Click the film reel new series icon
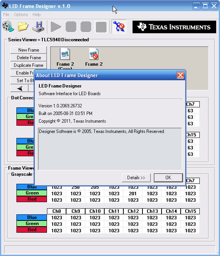Viewport: 220px width, 256px height. (8, 26)
